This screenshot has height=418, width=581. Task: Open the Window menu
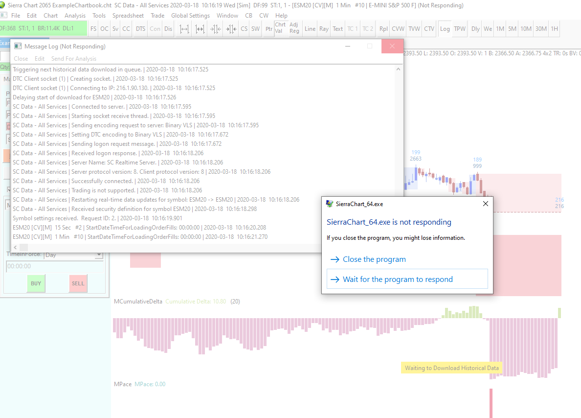(227, 16)
